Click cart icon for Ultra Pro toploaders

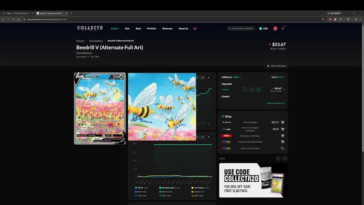click(282, 129)
